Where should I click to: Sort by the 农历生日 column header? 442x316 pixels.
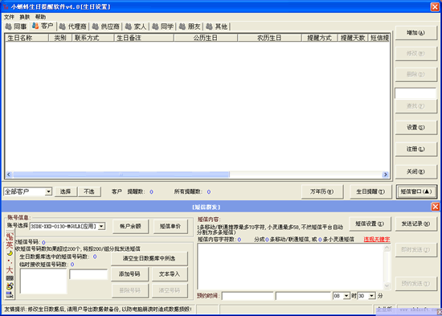[269, 38]
